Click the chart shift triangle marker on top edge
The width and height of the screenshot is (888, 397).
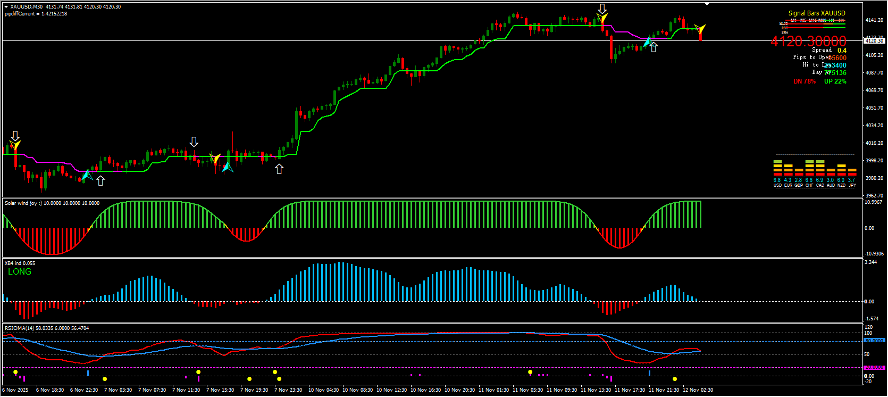[x=707, y=4]
